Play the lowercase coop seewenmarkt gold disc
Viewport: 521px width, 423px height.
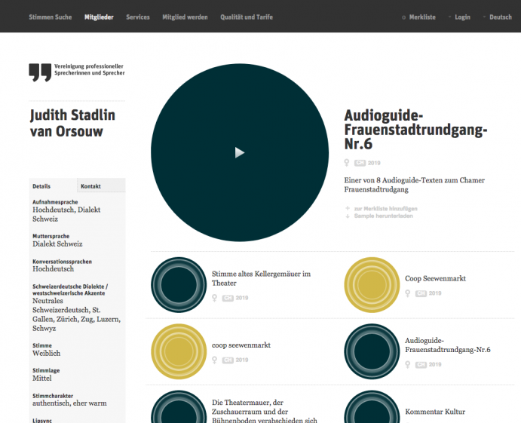(x=179, y=352)
